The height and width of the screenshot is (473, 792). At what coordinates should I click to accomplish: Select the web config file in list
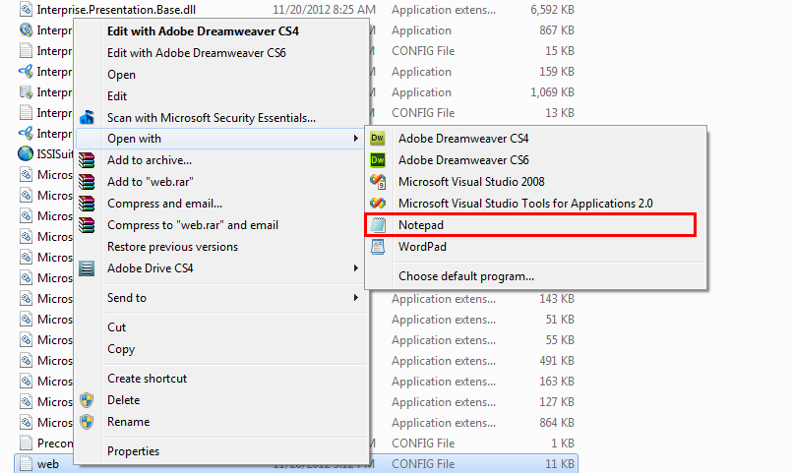point(49,464)
